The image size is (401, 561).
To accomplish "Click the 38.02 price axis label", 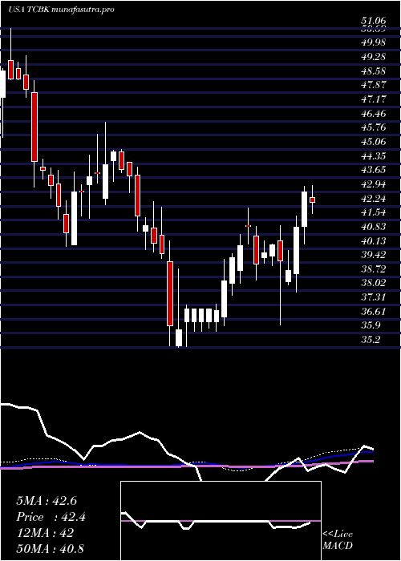I will [x=373, y=284].
